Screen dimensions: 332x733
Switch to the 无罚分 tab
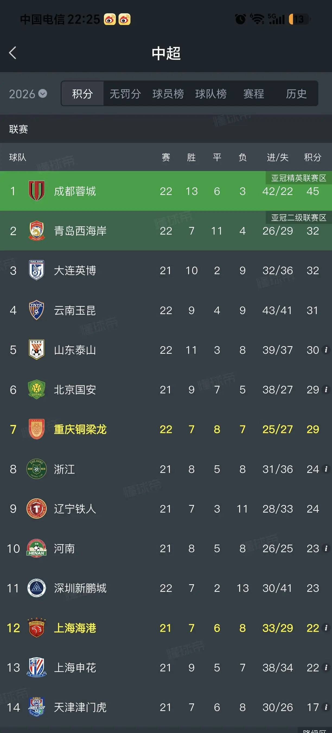coord(125,94)
